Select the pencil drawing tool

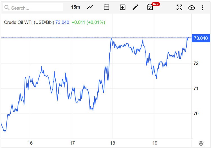pyautogui.click(x=136, y=7)
